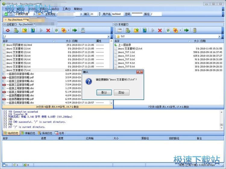Screen dimensions: 226x169
Task: Click the gray icon beside the connect icon
Action: pos(11,14)
